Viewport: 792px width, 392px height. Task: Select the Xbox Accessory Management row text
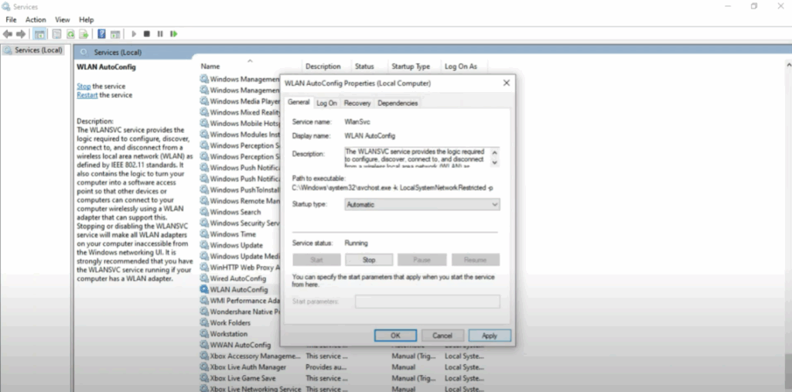click(255, 356)
